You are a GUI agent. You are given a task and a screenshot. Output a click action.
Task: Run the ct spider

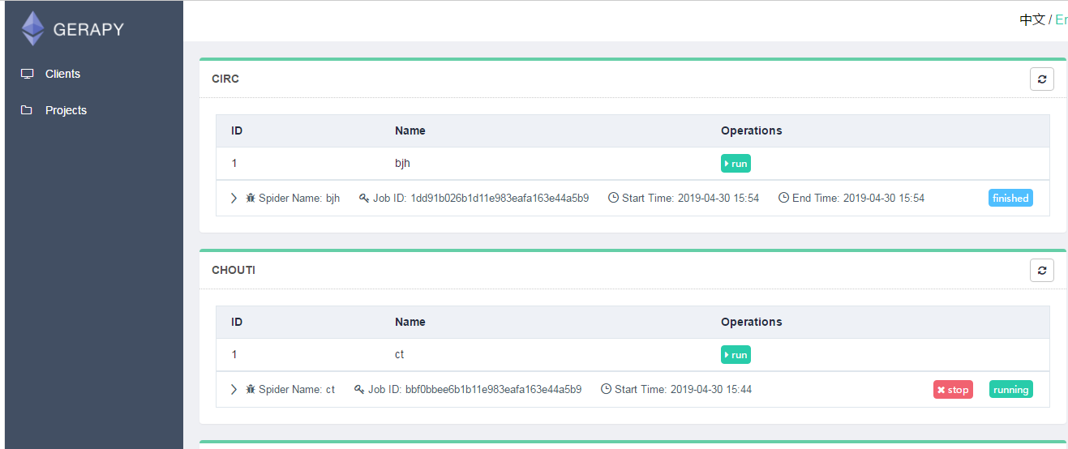[736, 355]
